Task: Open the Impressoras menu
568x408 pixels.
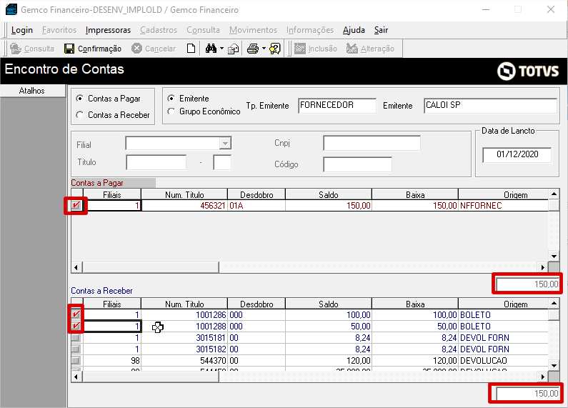Action: 108,30
